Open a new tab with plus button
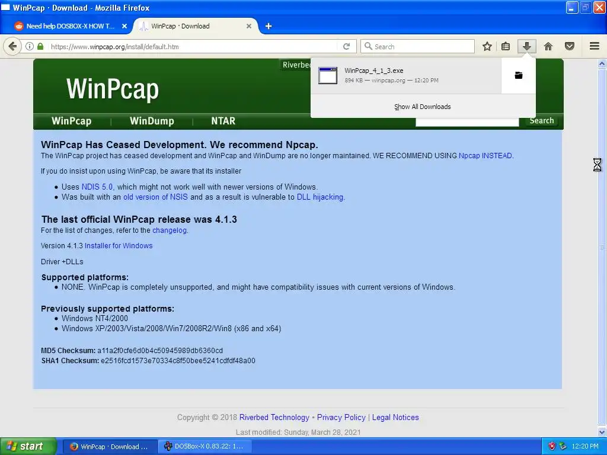This screenshot has height=455, width=607. [x=269, y=26]
